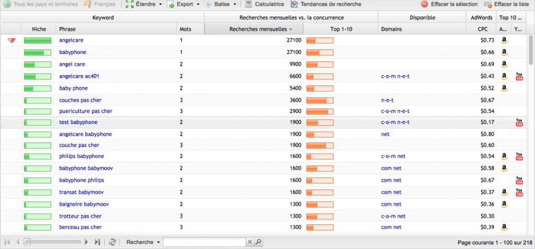Click the 2900 monthly searches value
535x249 pixels.
pyautogui.click(x=296, y=111)
